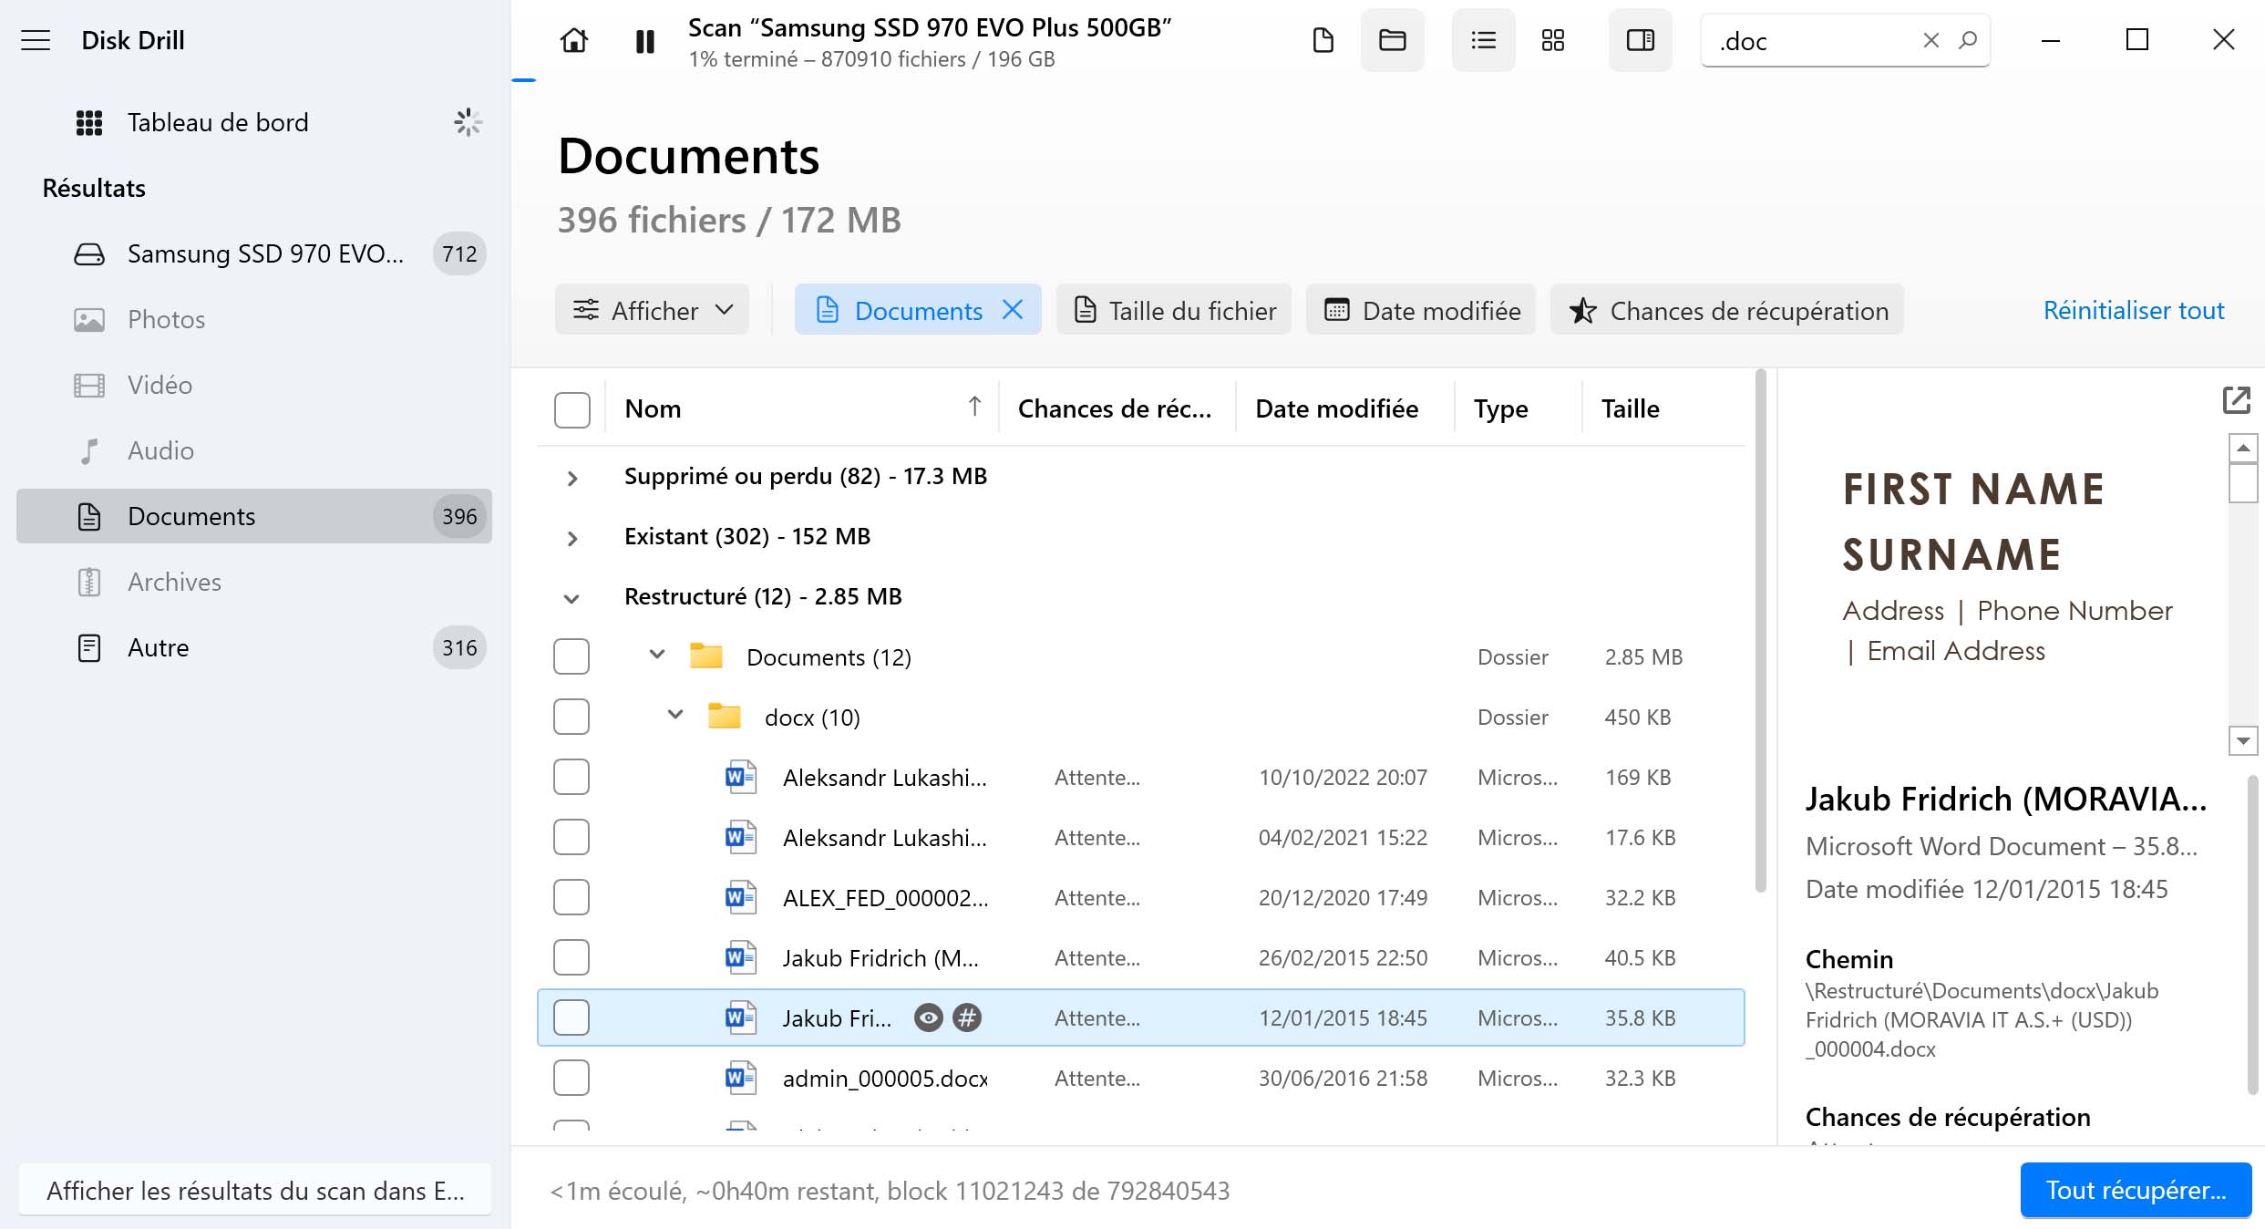This screenshot has height=1229, width=2265.
Task: Click the Documents (12) folder icon
Action: [x=705, y=656]
